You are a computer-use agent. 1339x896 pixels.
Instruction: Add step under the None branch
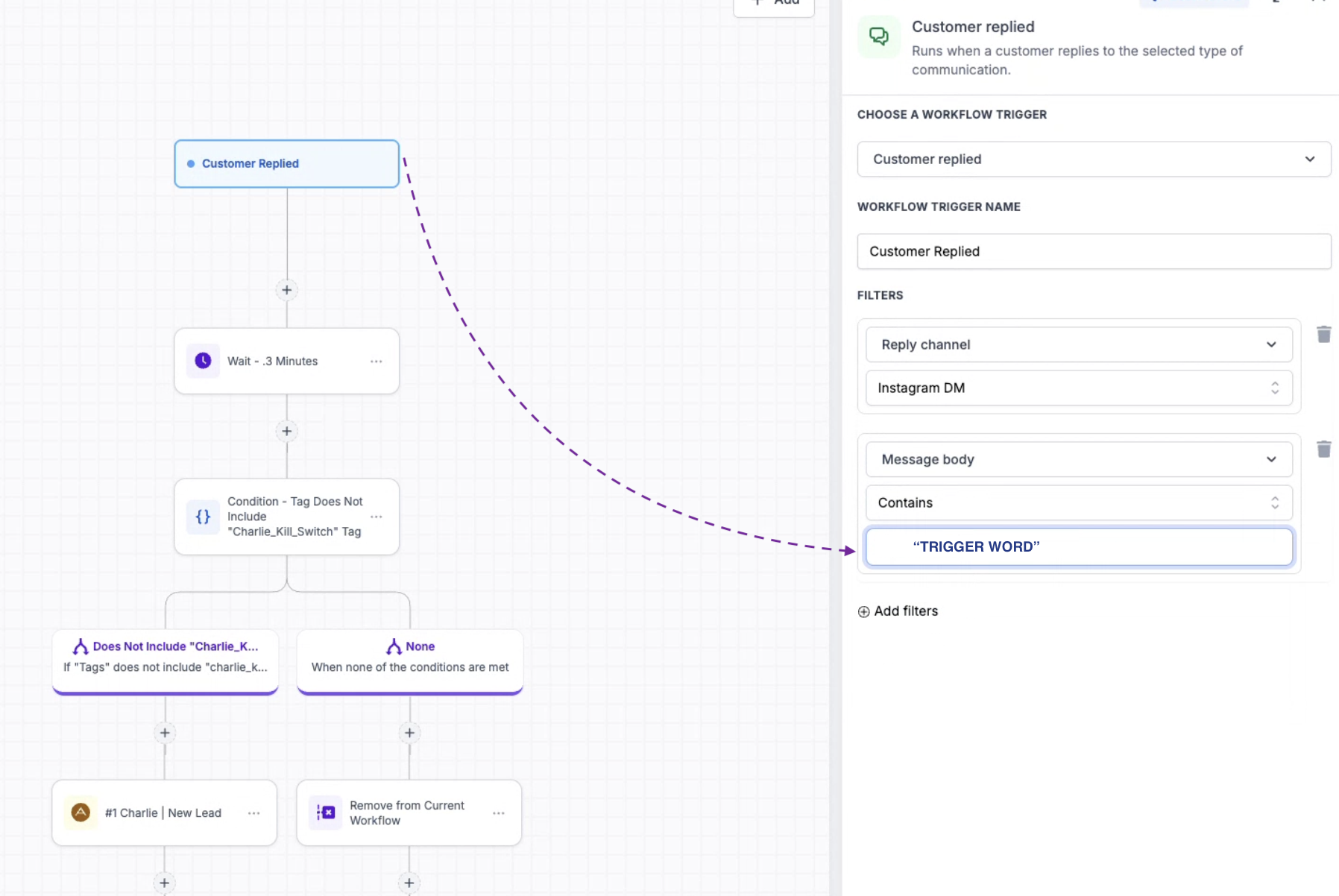pos(409,733)
